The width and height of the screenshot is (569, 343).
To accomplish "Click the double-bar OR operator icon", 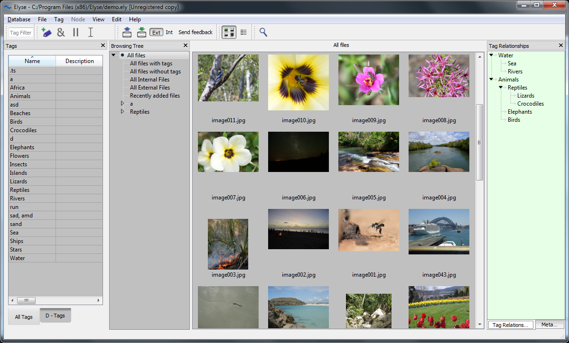I will tap(75, 32).
